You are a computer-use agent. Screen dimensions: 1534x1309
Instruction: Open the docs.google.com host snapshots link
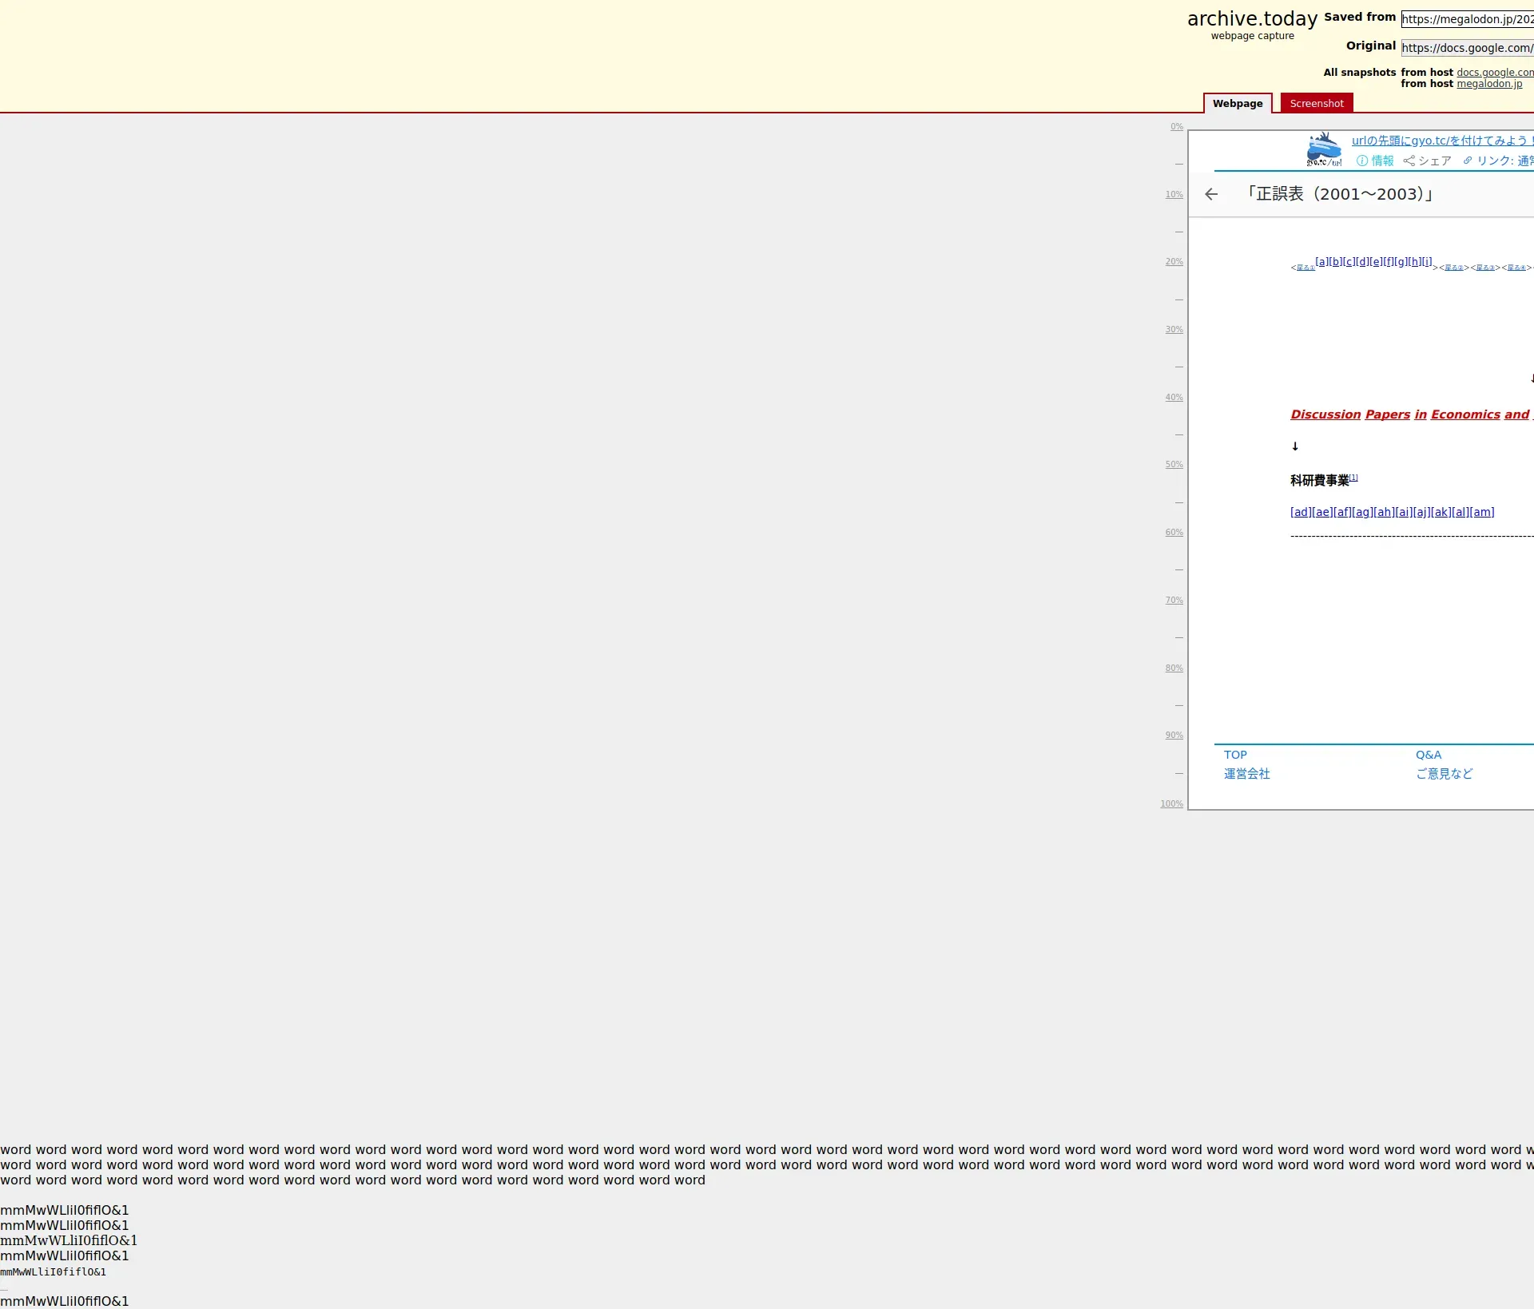[x=1494, y=72]
